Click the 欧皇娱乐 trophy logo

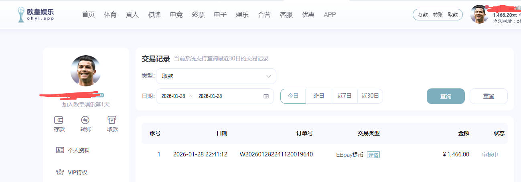coord(21,15)
